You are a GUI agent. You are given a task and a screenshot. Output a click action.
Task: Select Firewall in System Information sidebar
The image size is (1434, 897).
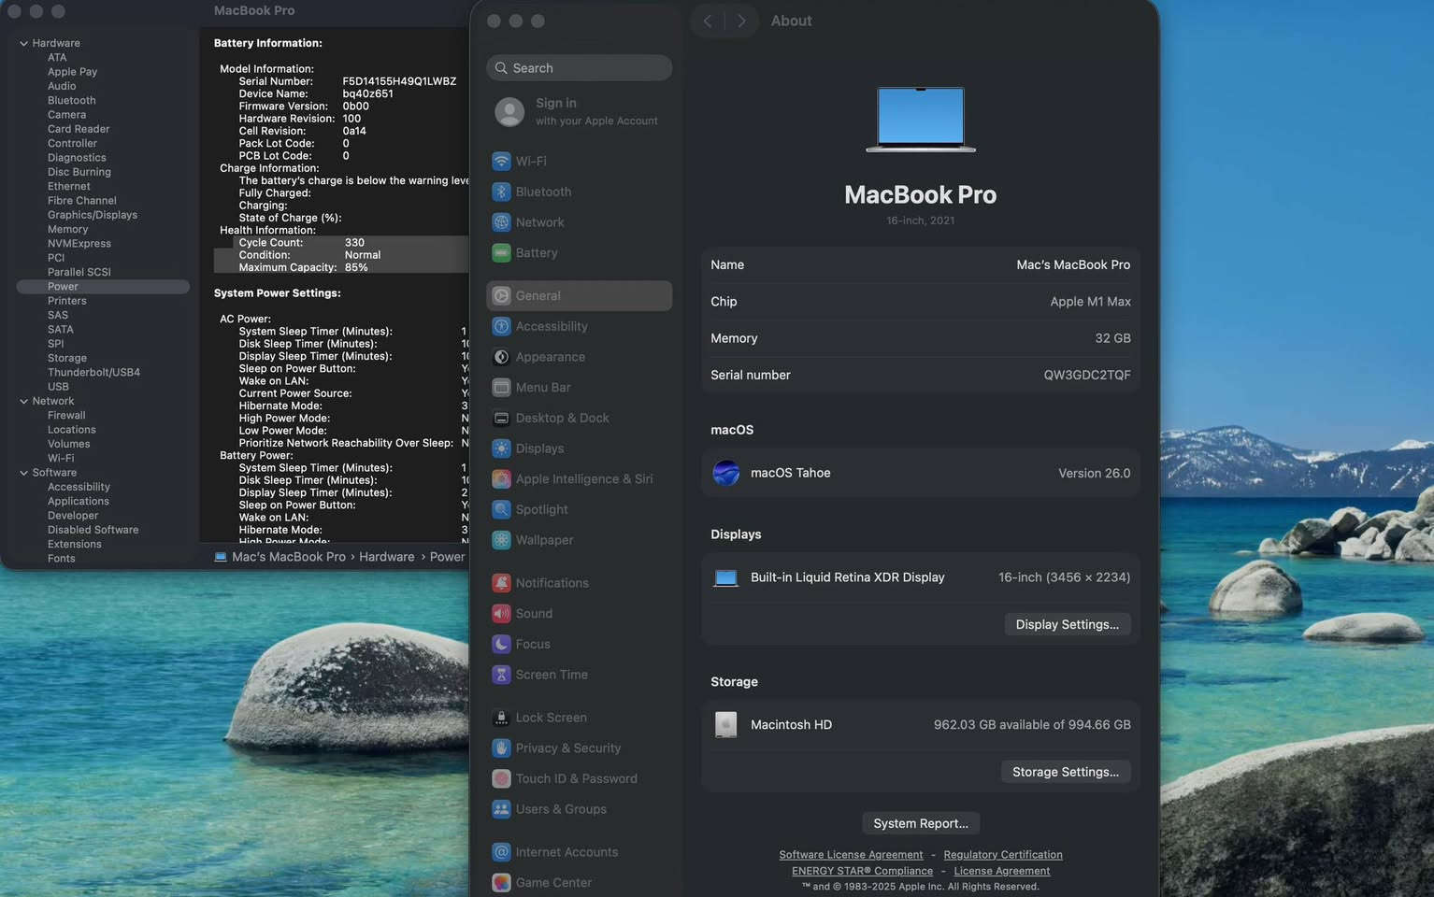pyautogui.click(x=66, y=415)
